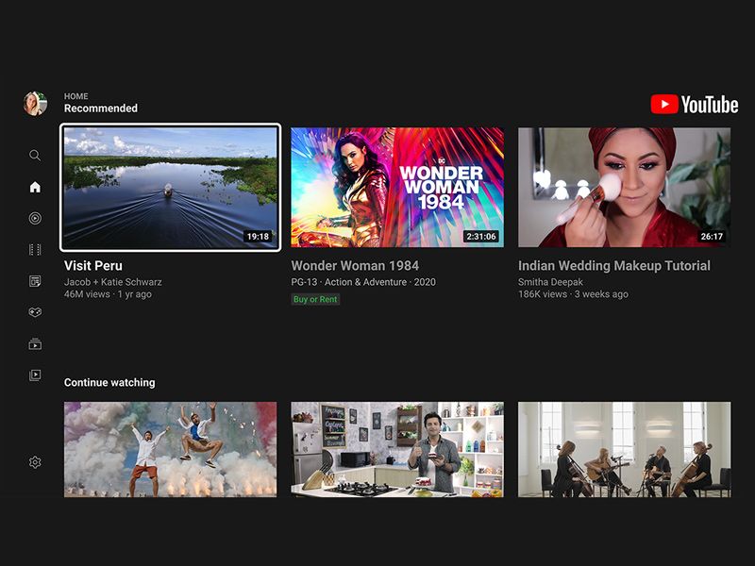This screenshot has width=755, height=566.
Task: Click the 19:18 duration badge
Action: pyautogui.click(x=258, y=237)
